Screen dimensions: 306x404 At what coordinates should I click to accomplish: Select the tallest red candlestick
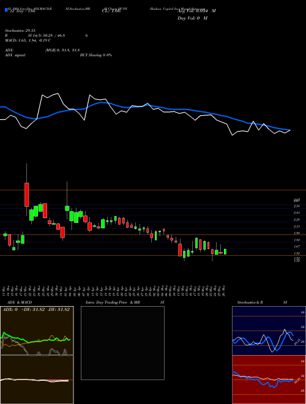26,195
